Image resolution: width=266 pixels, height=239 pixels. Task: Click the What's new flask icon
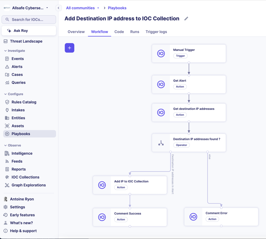[x=6, y=223]
